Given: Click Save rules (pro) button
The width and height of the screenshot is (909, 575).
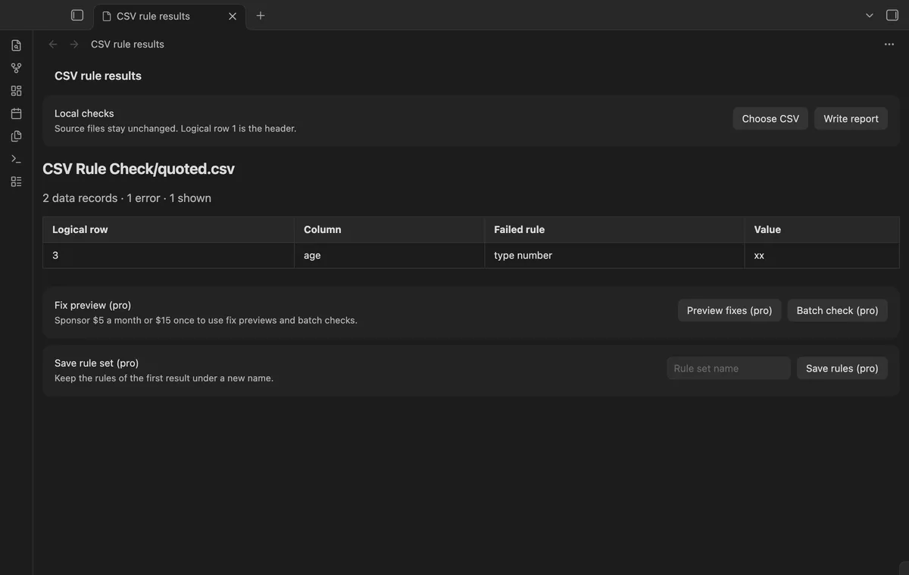Looking at the screenshot, I should pyautogui.click(x=842, y=368).
